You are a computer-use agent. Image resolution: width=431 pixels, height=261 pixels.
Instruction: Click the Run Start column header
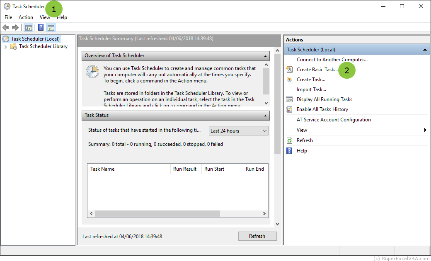click(223, 169)
